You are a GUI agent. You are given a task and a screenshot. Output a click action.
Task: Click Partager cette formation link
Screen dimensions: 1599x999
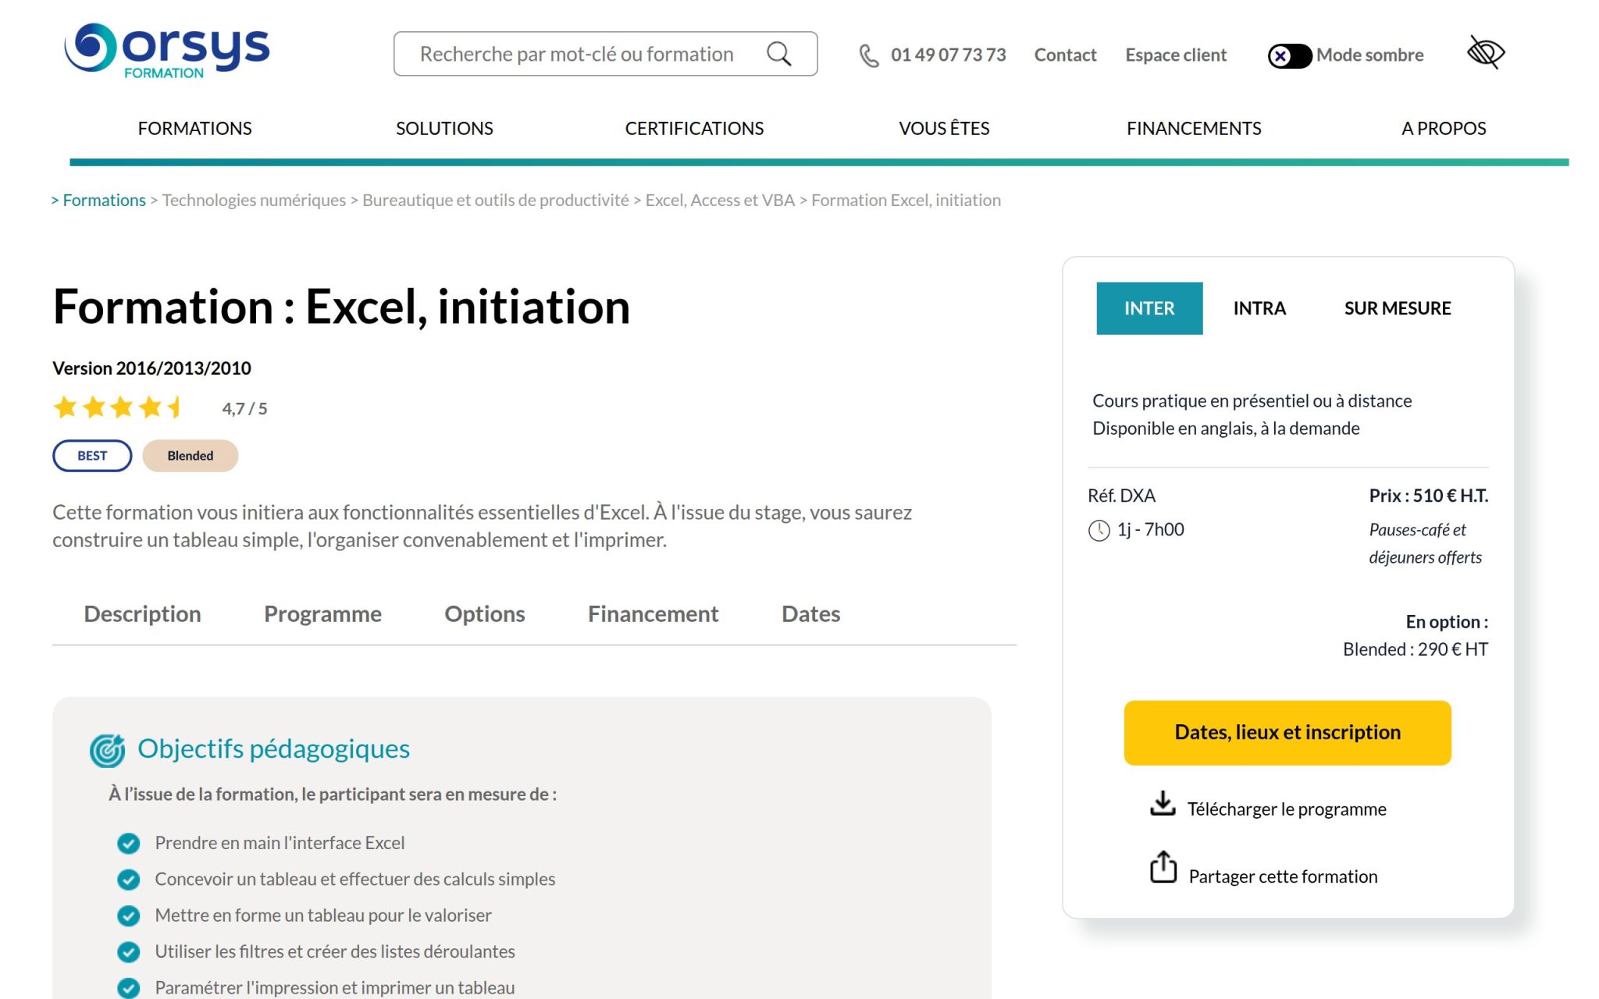pos(1283,876)
